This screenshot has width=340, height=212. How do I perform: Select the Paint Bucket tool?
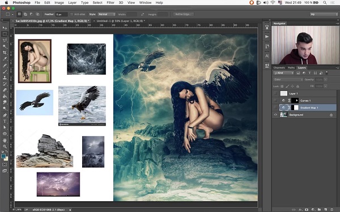coord(5,96)
